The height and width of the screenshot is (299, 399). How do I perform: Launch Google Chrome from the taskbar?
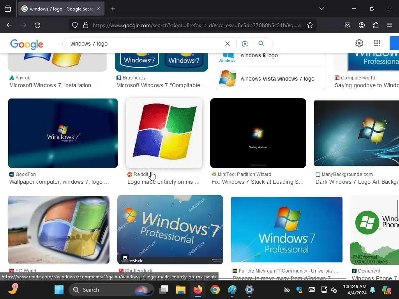coord(215,290)
